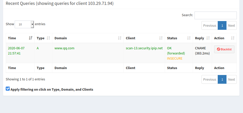Viewport: 243px width, 113px height.
Task: Click the Status column sort icon
Action: click(189, 38)
